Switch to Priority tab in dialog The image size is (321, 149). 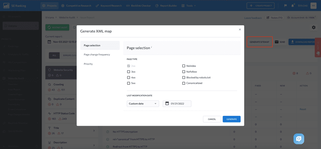tap(88, 64)
